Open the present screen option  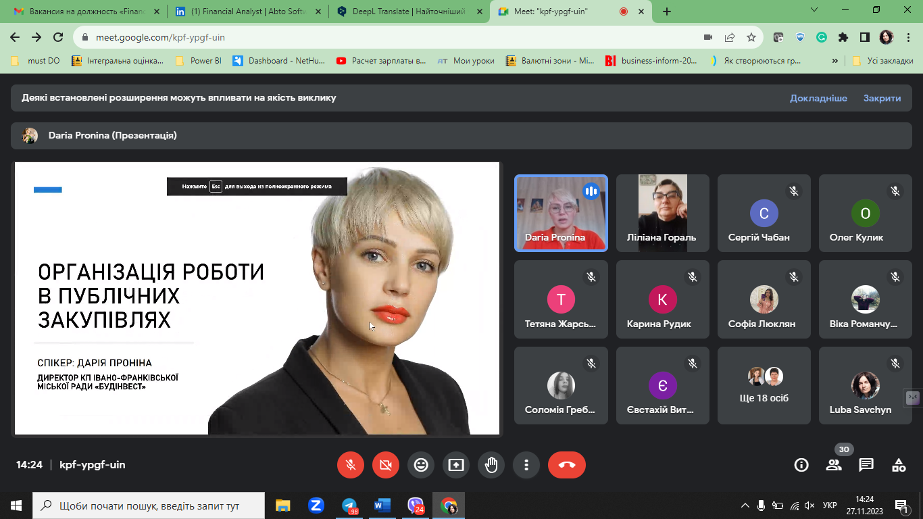tap(456, 465)
